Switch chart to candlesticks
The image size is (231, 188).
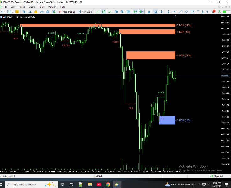[104, 12]
